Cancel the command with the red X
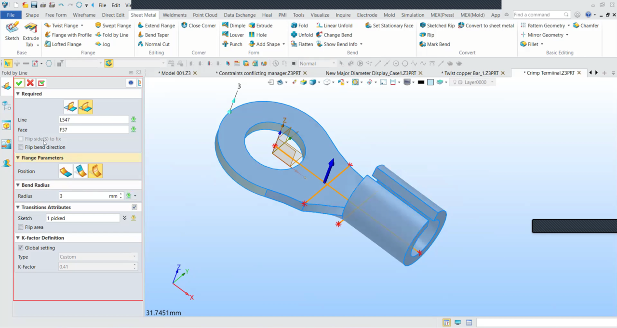This screenshot has width=617, height=328. (x=30, y=83)
